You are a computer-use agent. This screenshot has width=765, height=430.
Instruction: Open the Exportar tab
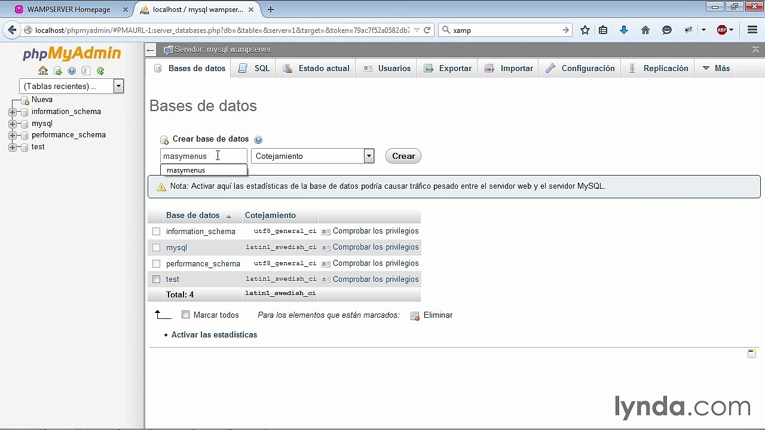[448, 68]
